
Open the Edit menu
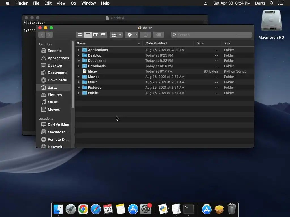48,3
